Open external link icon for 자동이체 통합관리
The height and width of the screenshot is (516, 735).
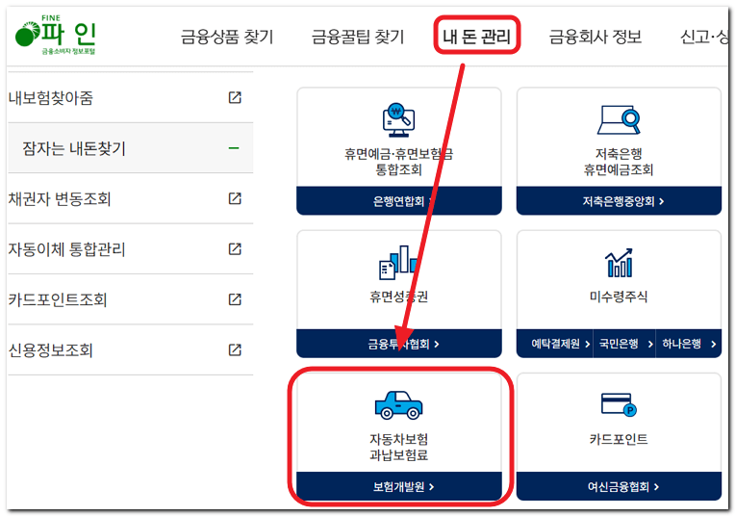tap(235, 248)
